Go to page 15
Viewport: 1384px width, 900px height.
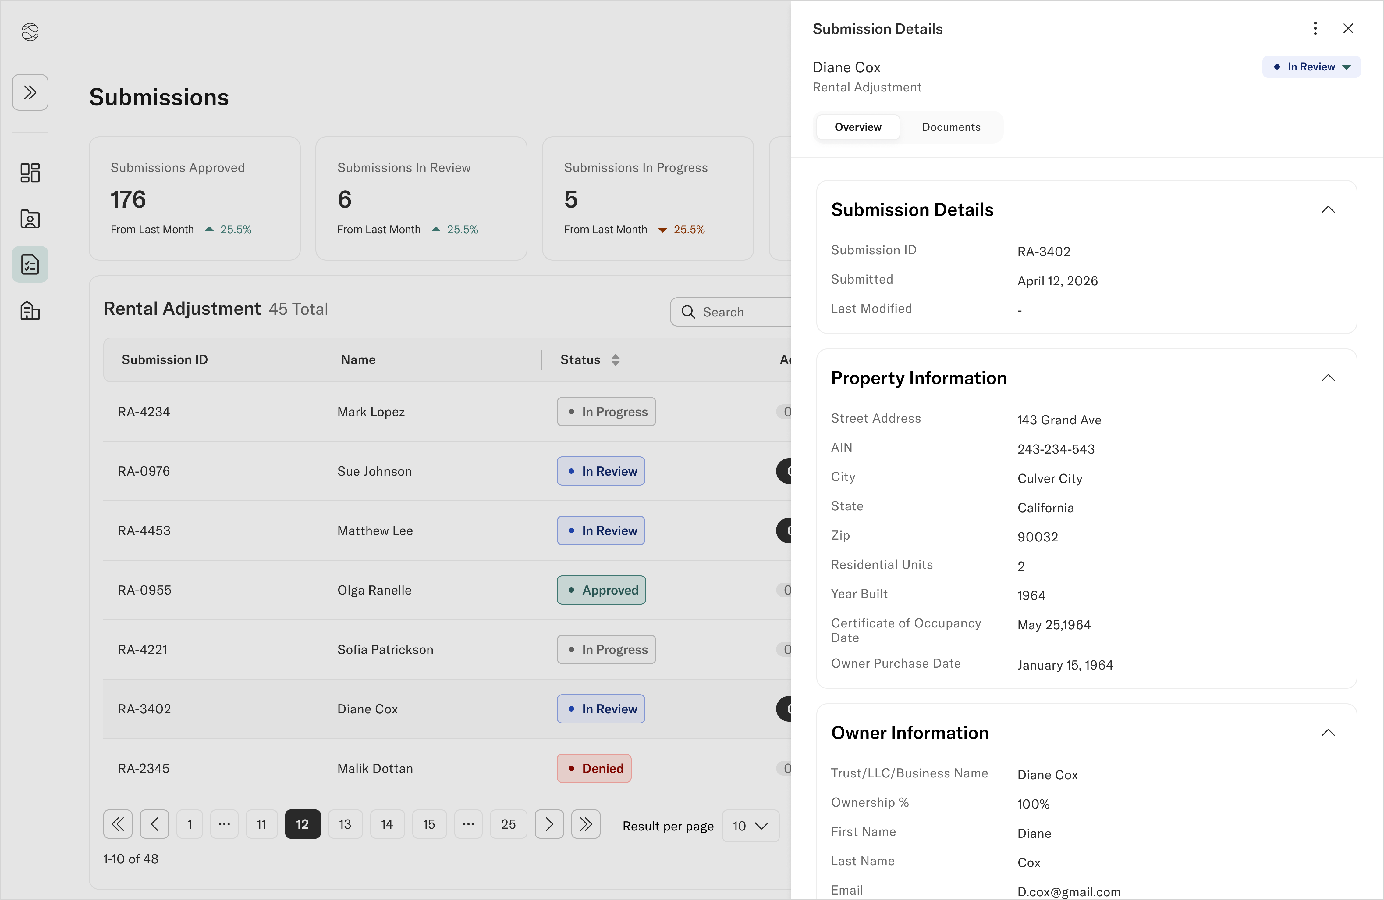[x=429, y=824]
